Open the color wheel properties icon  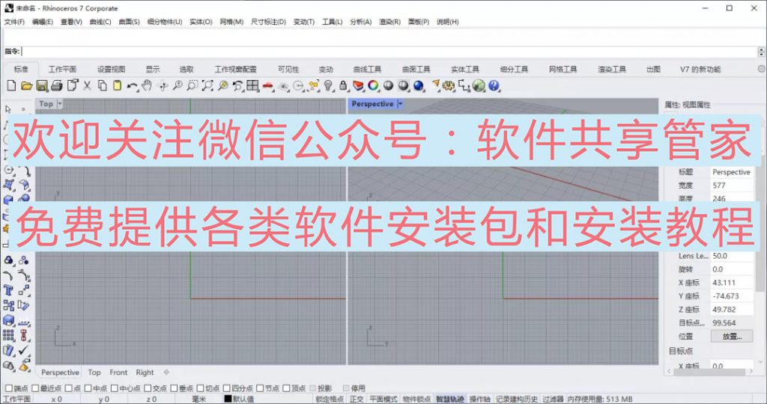(x=373, y=86)
